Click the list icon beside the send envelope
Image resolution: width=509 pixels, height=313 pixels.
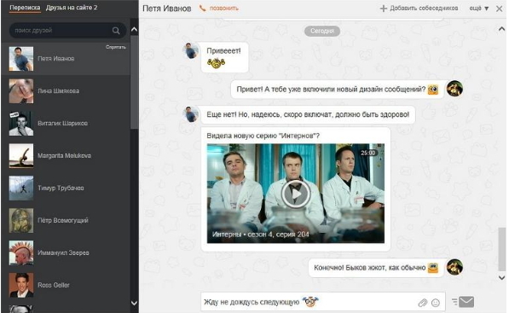[x=454, y=302]
